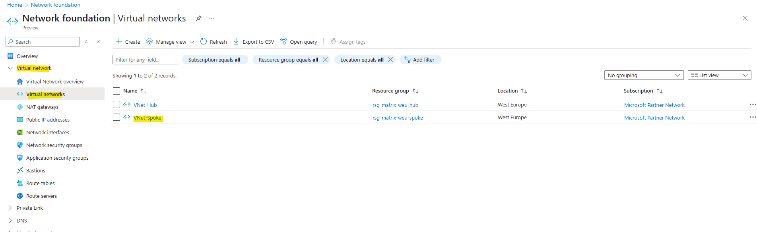Open Bastions menu item
This screenshot has height=232, width=757.
click(36, 170)
